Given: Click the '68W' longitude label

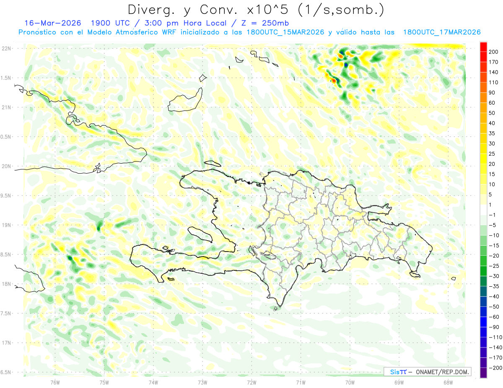Looking at the screenshot, I should pyautogui.click(x=448, y=382).
